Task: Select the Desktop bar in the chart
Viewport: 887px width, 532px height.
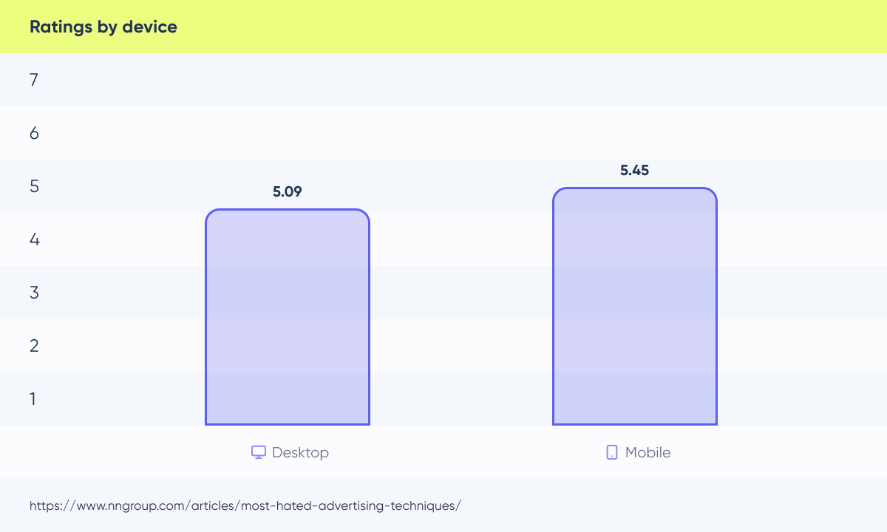Action: [287, 318]
